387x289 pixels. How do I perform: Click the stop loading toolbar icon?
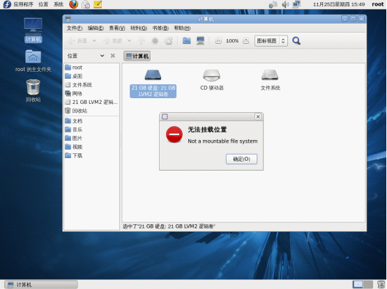coord(155,40)
